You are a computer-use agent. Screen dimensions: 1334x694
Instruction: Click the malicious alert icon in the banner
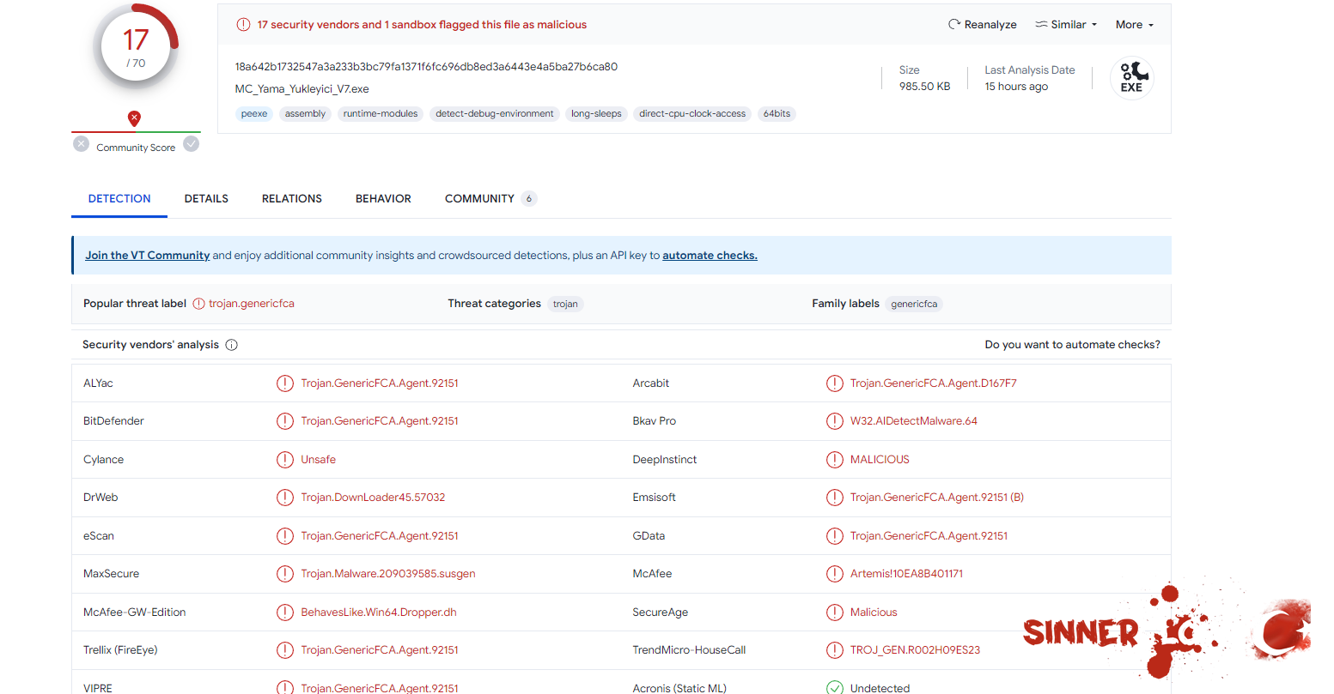click(243, 25)
